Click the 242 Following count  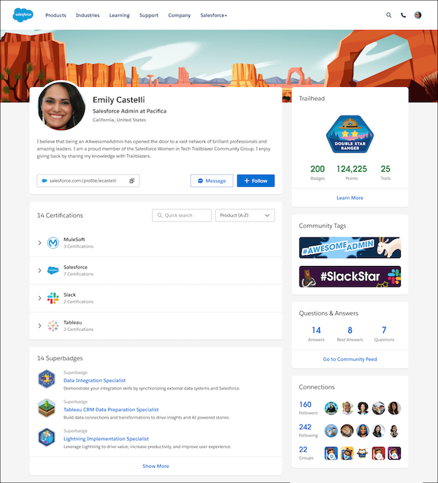pyautogui.click(x=305, y=427)
